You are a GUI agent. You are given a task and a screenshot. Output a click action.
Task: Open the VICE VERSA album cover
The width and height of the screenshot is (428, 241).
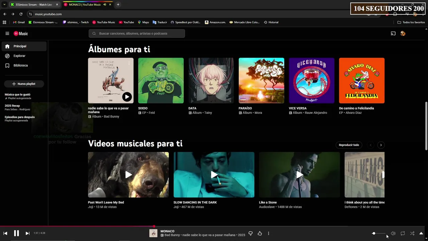click(x=312, y=81)
